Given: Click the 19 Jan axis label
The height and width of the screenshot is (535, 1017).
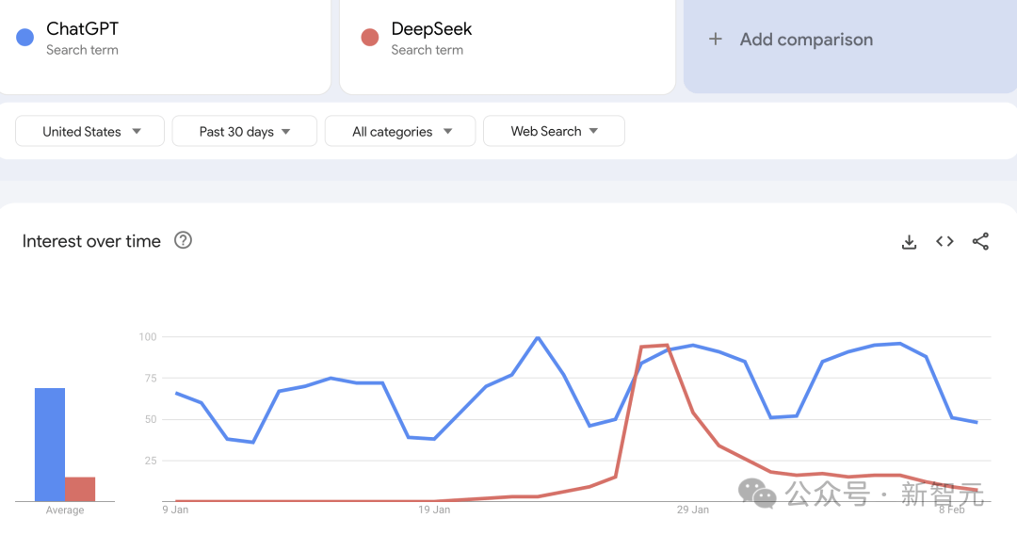Looking at the screenshot, I should point(434,510).
